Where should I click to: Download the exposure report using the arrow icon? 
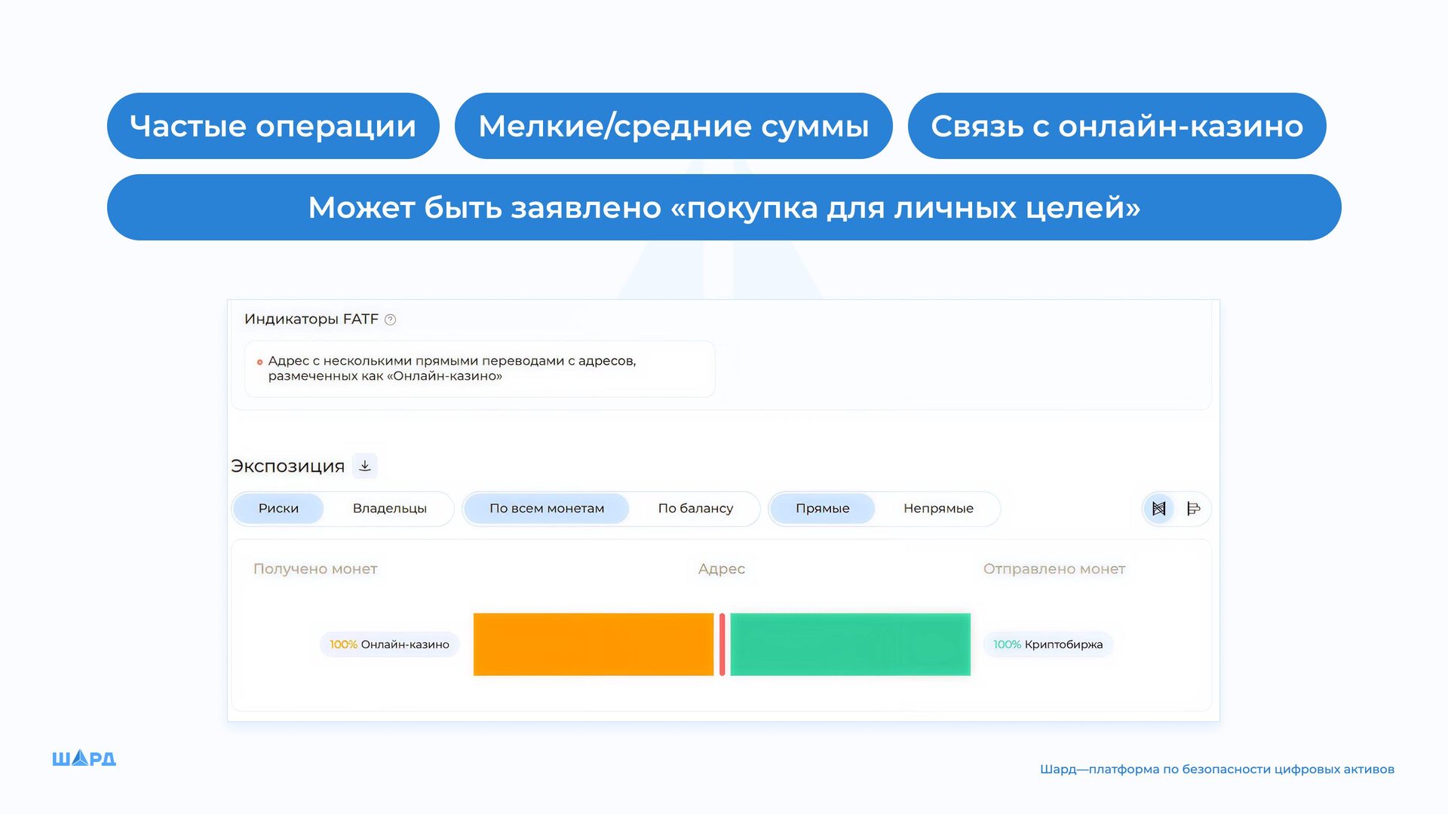click(x=365, y=466)
